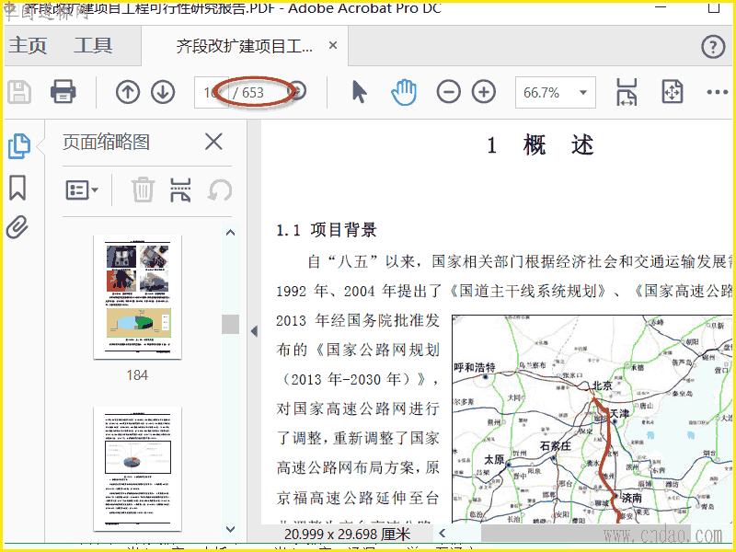Click the 1.1 项目背景 heading
This screenshot has height=552, width=736.
coord(327,230)
